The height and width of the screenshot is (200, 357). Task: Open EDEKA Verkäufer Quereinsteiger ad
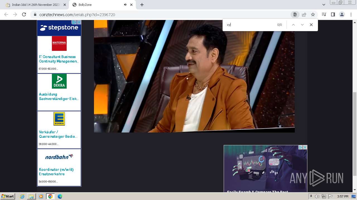tap(59, 130)
